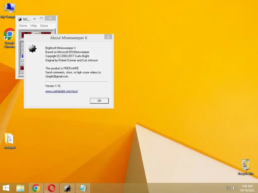Open volume control tray icon
Screen dimensions: 258x193
point(234,188)
